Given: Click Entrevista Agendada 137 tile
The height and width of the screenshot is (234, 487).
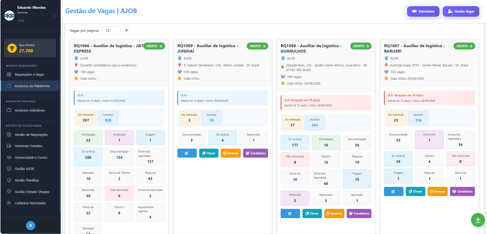Looking at the screenshot, I should pyautogui.click(x=150, y=157).
